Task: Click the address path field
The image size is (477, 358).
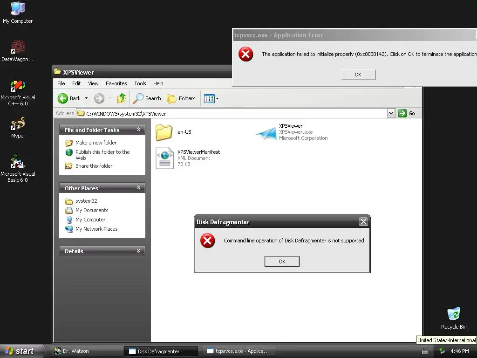Action: pyautogui.click(x=232, y=113)
